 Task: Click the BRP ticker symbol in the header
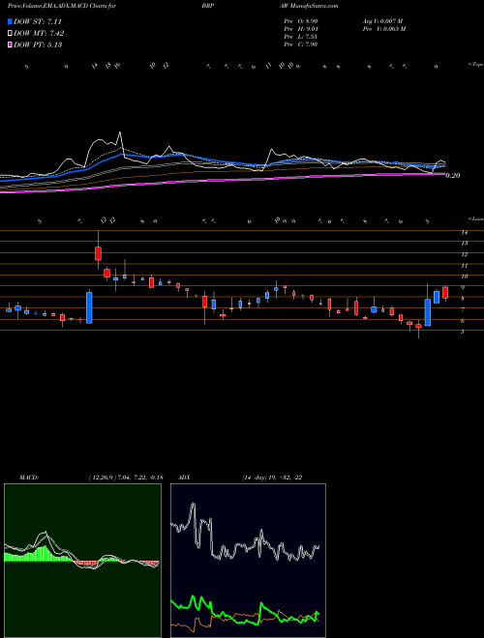(x=207, y=6)
